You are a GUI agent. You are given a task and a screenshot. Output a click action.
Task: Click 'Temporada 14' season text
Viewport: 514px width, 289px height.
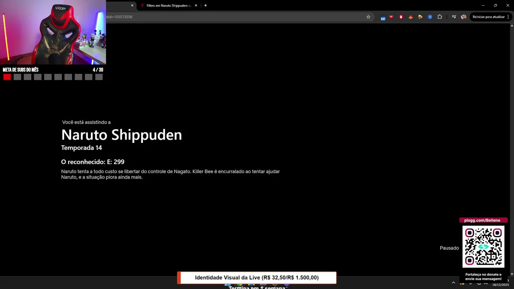coord(82,148)
